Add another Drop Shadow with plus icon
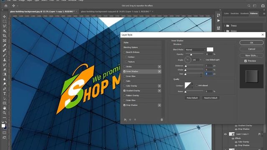This screenshot has width=267, height=150. click(159, 105)
